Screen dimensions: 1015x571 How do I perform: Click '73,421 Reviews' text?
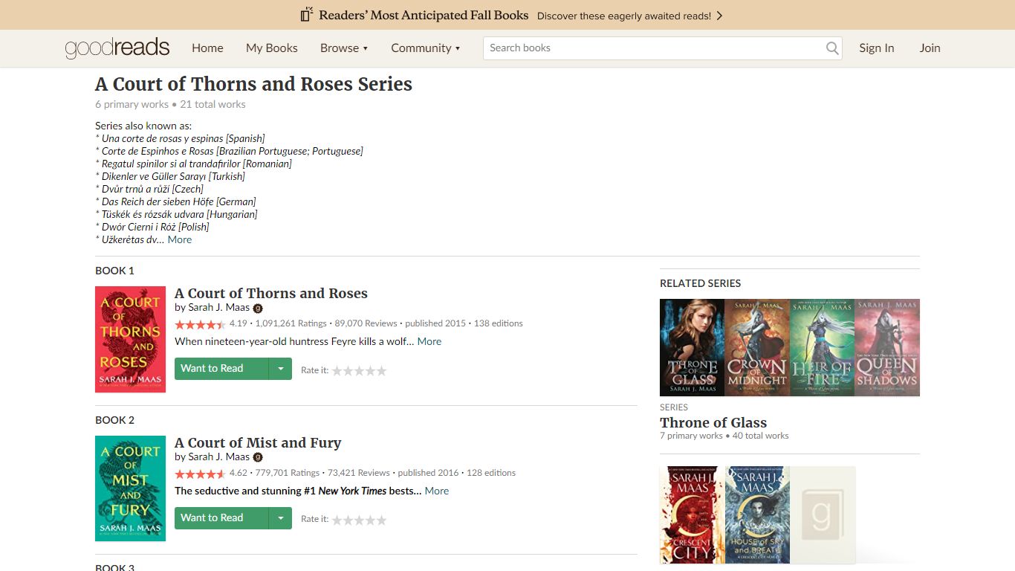(x=358, y=473)
